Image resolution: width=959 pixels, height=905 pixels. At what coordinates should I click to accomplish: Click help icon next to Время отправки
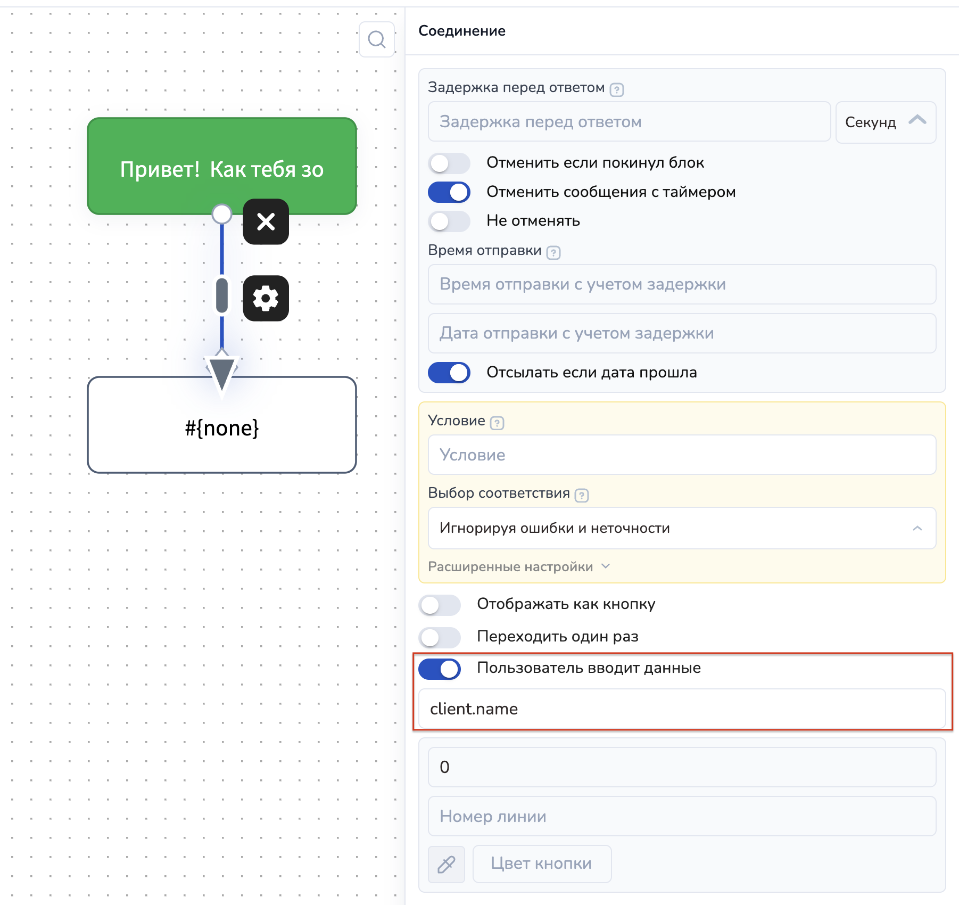[553, 252]
